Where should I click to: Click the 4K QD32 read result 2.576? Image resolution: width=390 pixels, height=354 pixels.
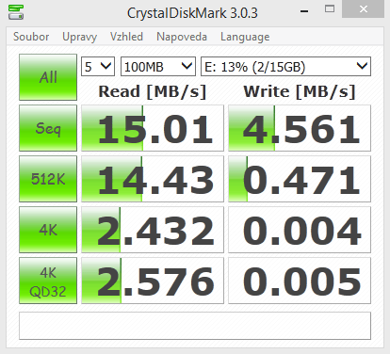click(153, 281)
